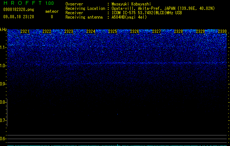This screenshot has width=230, height=146.
Task: Click the 2322 time marker
Action: pyautogui.click(x=47, y=31)
